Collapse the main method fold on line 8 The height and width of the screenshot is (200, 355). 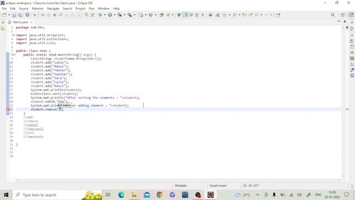click(14, 54)
